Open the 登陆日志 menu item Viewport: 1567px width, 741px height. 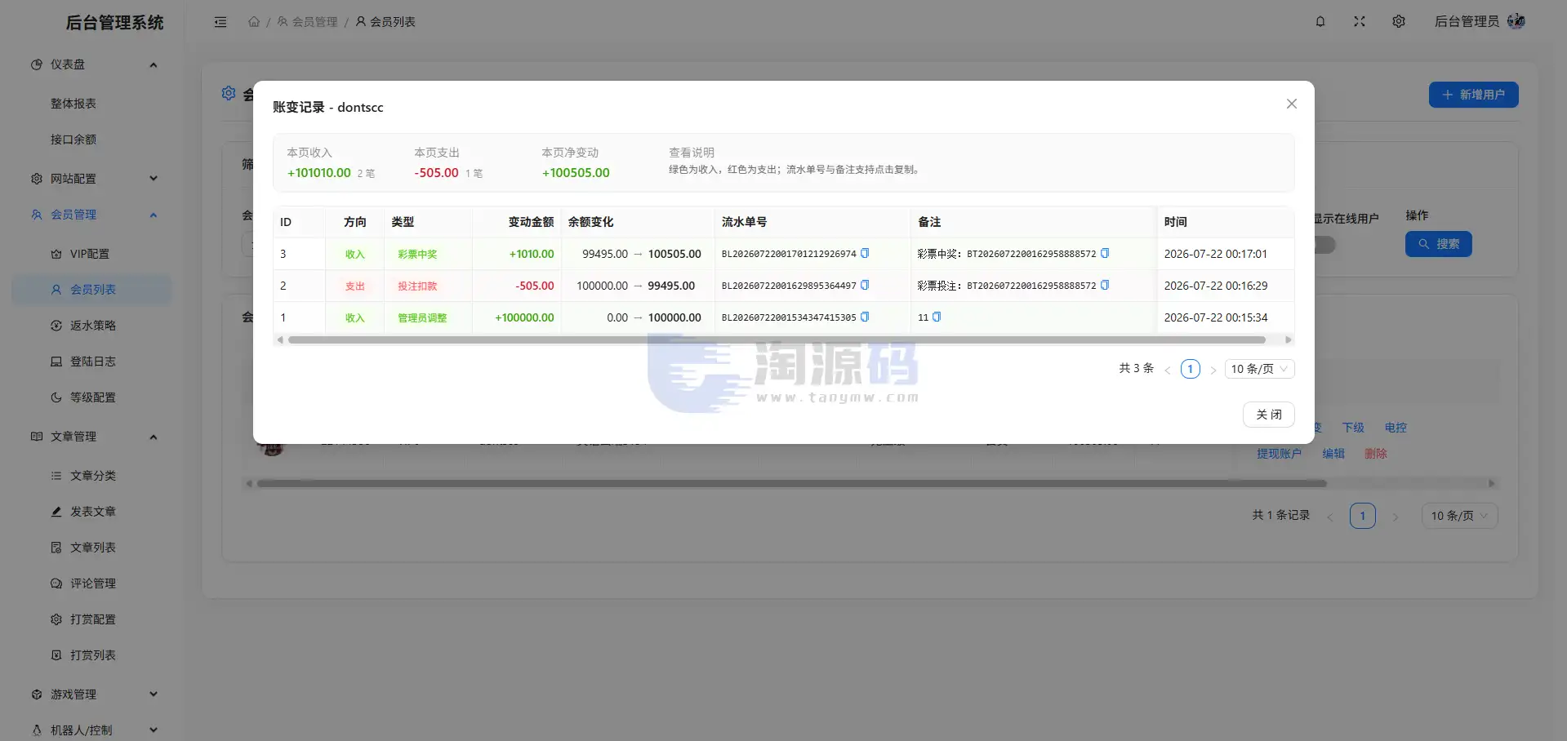tap(91, 362)
